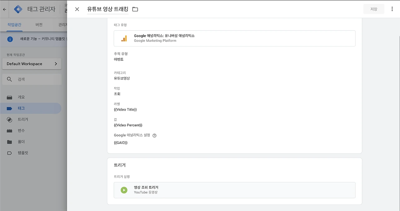The height and width of the screenshot is (211, 400).
Task: Click the {{Video Percent}} value text
Action: pyautogui.click(x=128, y=125)
